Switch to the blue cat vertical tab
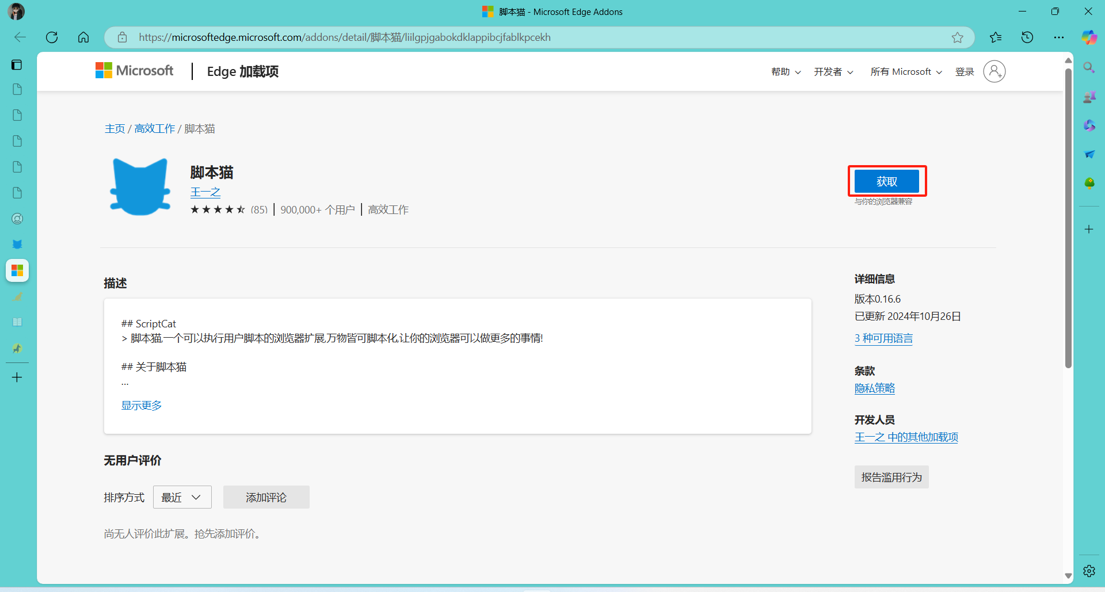The image size is (1105, 592). pos(17,245)
